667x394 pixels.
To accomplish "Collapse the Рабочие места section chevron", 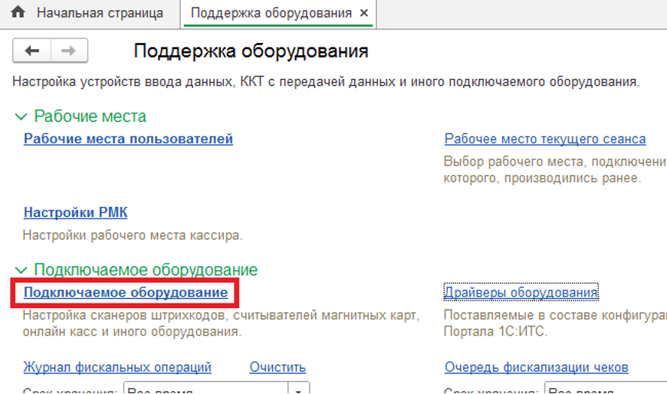I will tap(21, 117).
